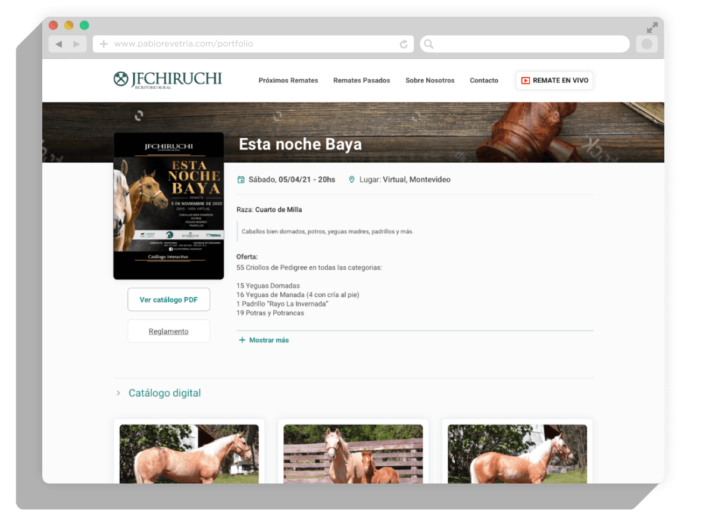Open the Reglamento link

tap(168, 331)
